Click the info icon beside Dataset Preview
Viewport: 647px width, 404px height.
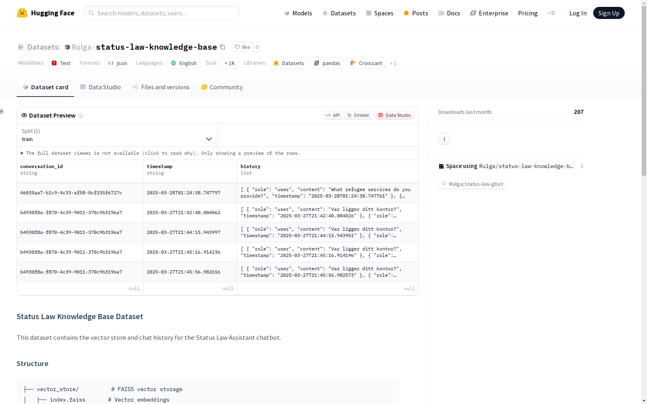(x=81, y=116)
